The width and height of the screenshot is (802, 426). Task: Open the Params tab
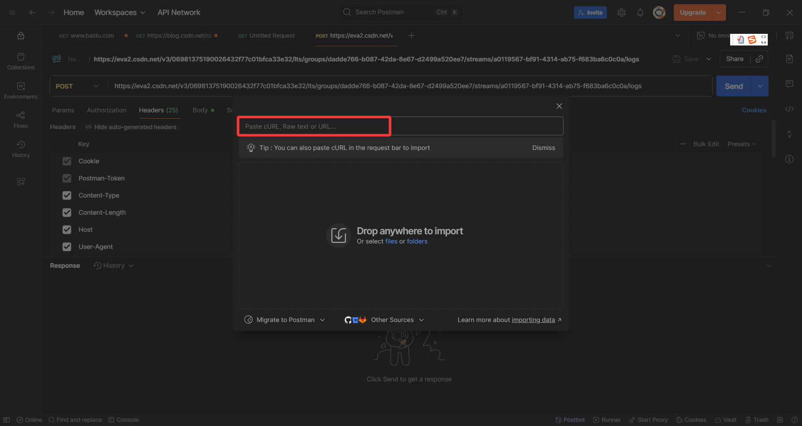[x=63, y=110]
